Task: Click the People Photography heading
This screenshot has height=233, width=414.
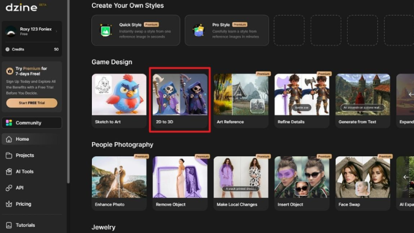Action: (122, 145)
